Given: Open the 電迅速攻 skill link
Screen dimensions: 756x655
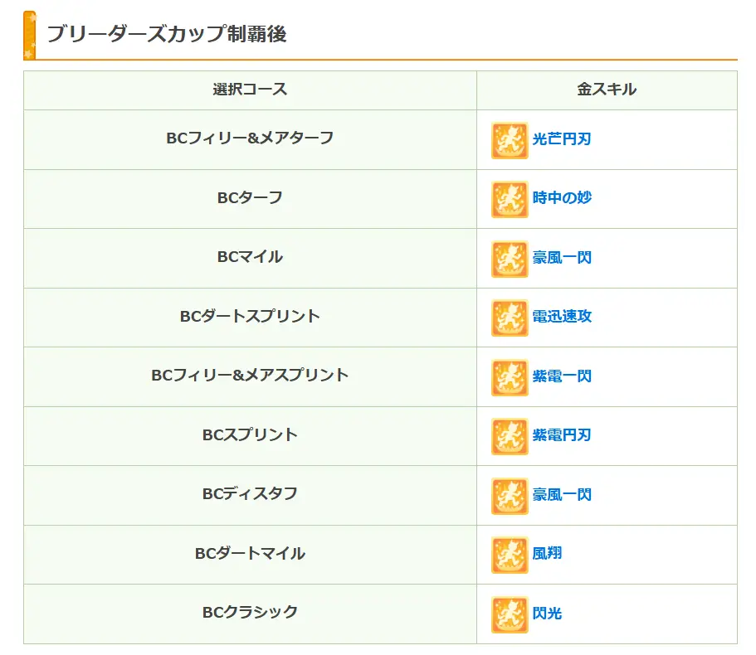Looking at the screenshot, I should coord(562,318).
